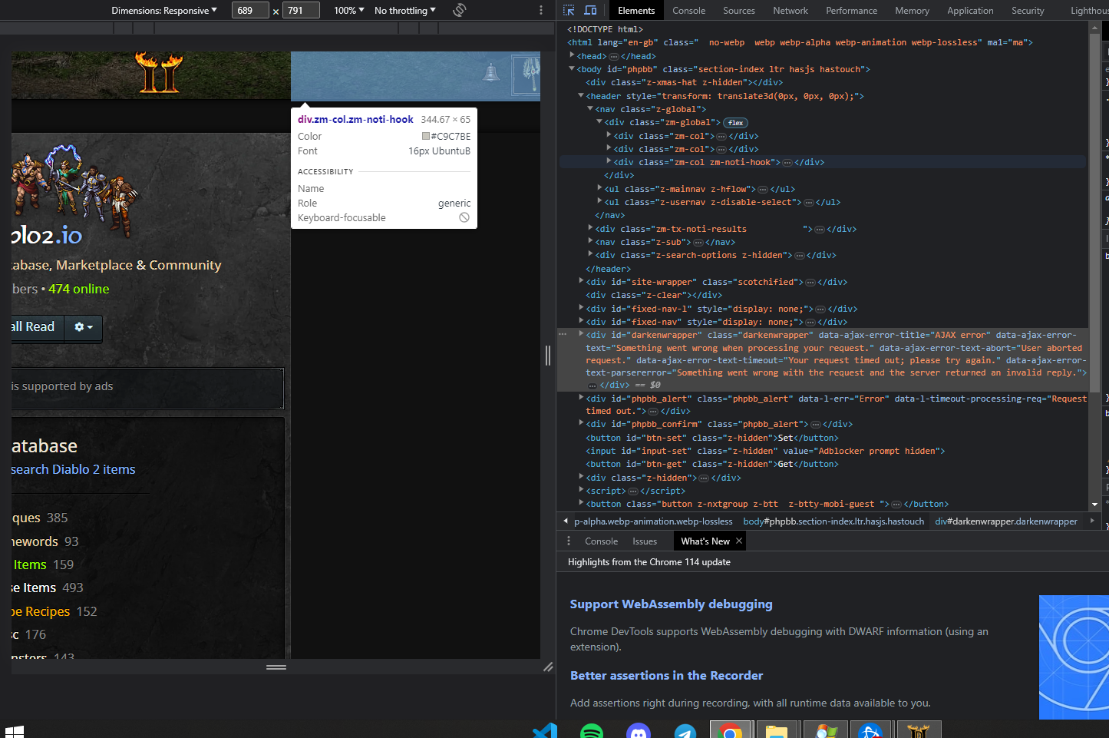Activate the inspect element picker tool

click(x=569, y=11)
